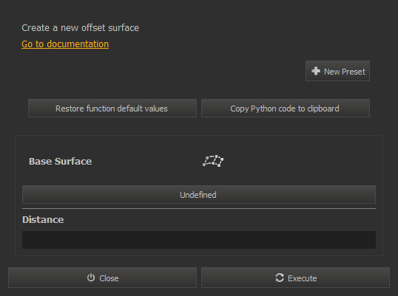Click the power icon on Close
This screenshot has width=398, height=296.
91,278
